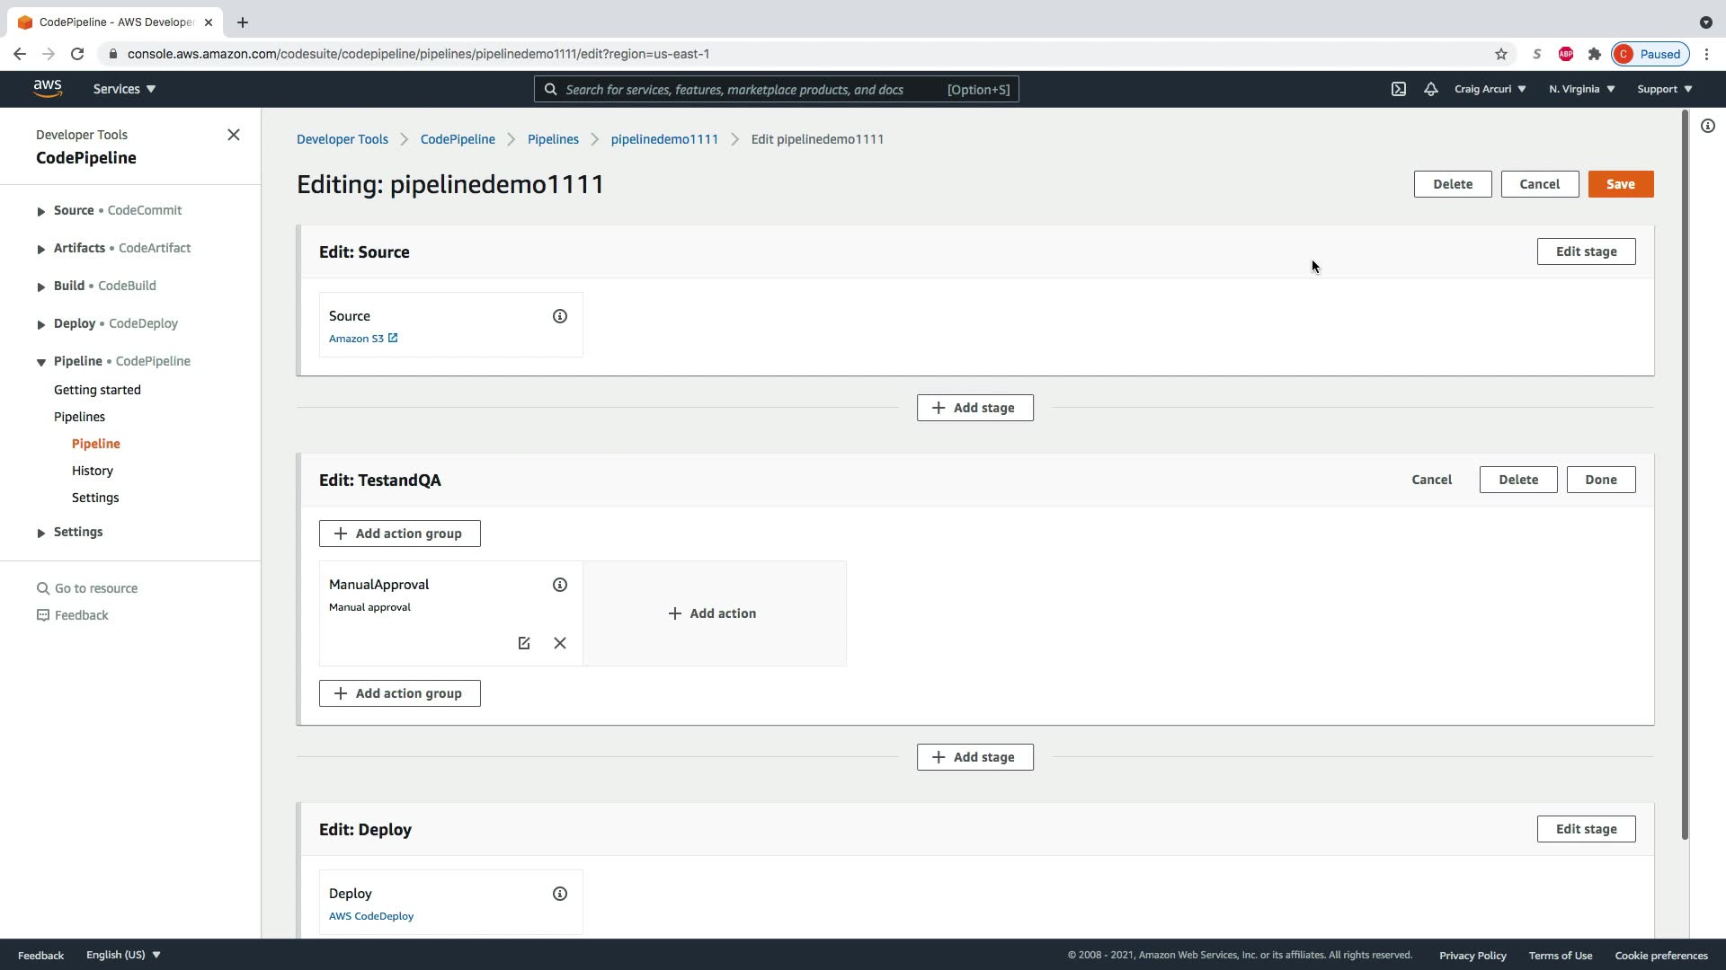Screen dimensions: 1726x970
Task: Open the right info panel icon
Action: pos(1707,126)
